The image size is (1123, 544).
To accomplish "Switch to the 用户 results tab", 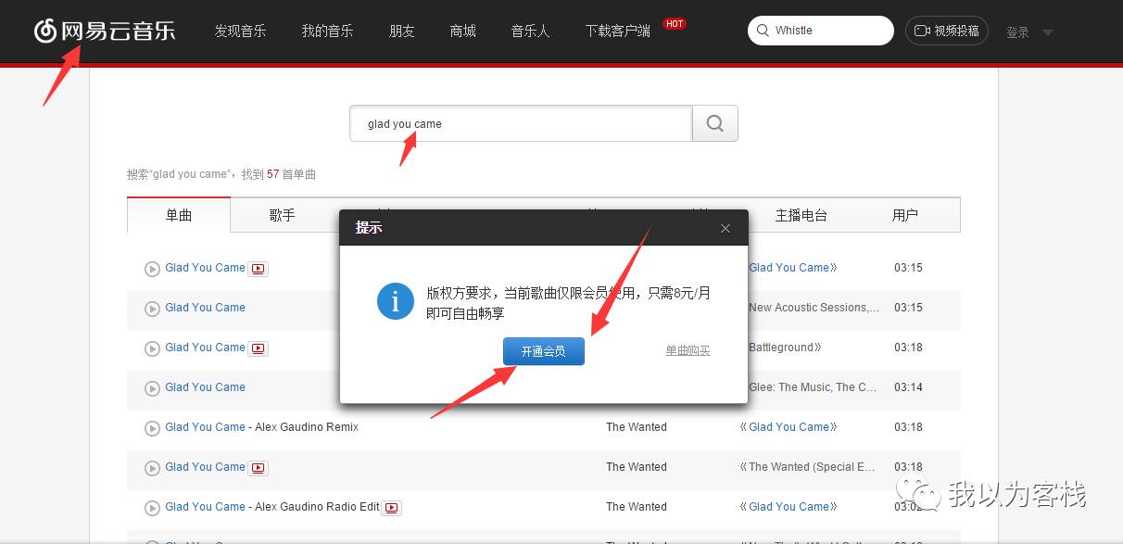I will (x=905, y=215).
